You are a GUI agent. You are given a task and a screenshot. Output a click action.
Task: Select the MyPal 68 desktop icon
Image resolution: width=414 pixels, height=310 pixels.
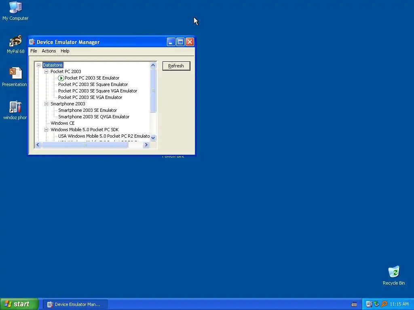15,44
